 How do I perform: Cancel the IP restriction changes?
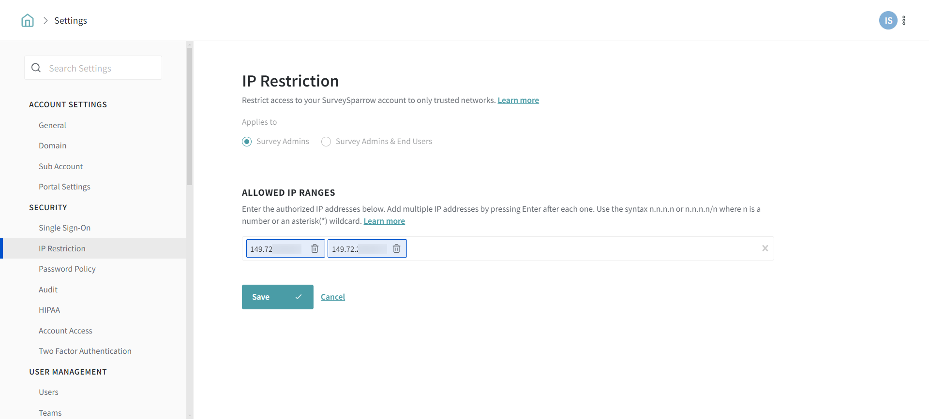coord(333,297)
